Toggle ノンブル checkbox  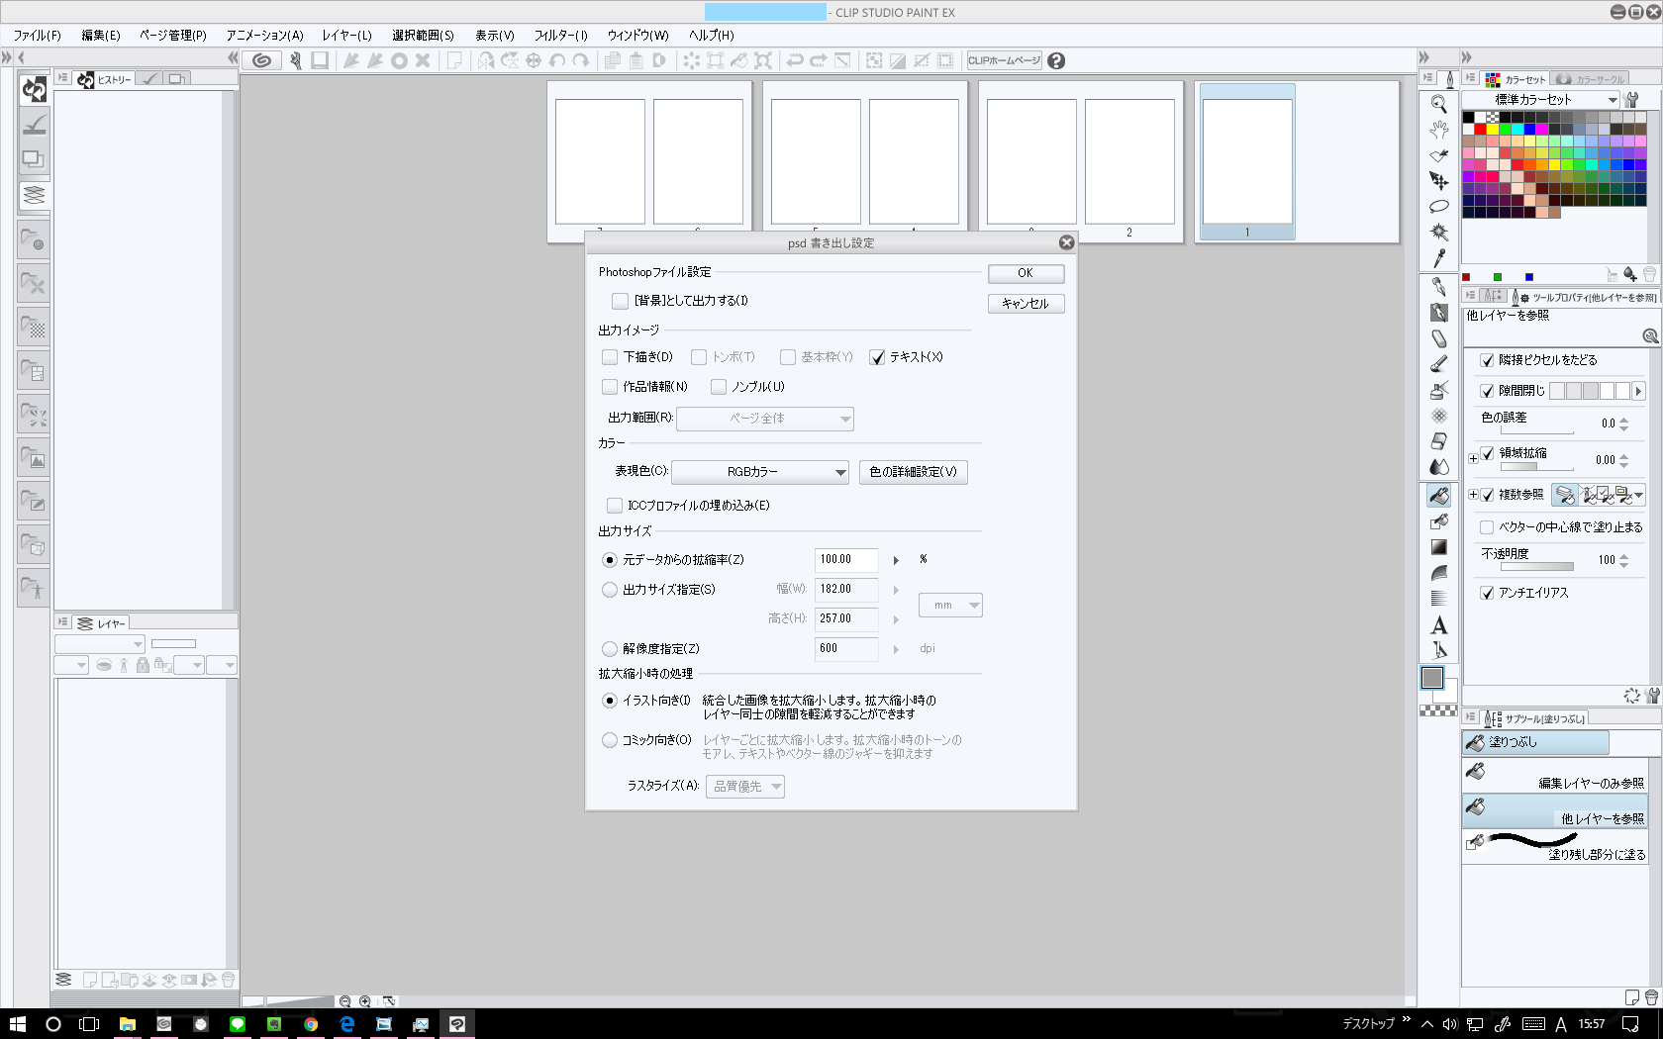(x=719, y=387)
